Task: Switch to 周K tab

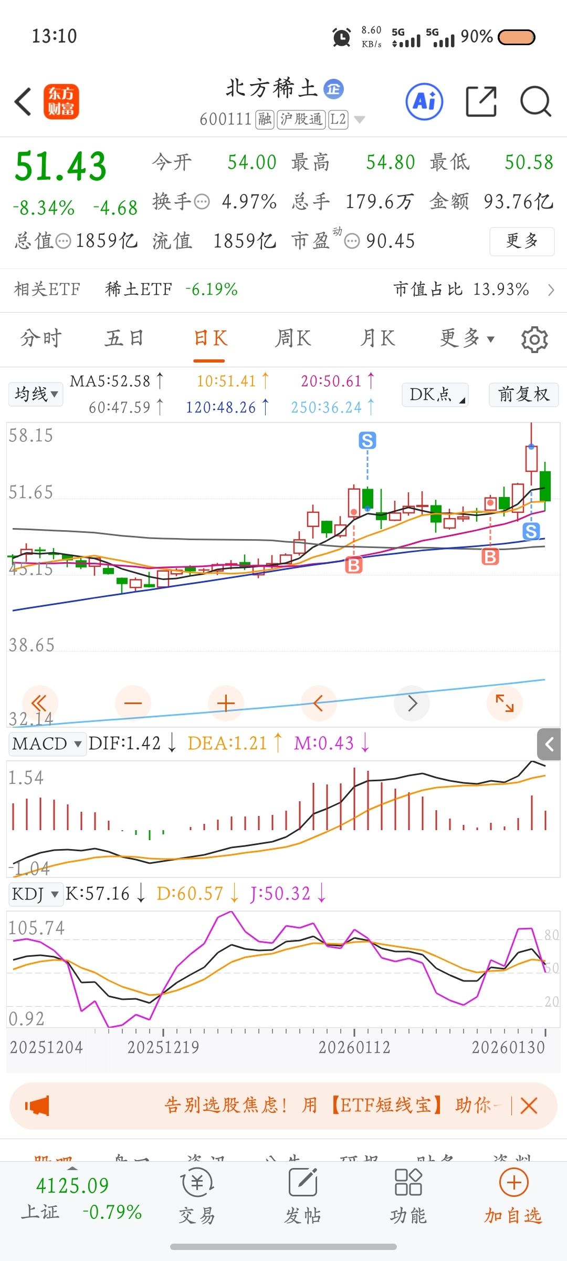Action: coord(293,338)
